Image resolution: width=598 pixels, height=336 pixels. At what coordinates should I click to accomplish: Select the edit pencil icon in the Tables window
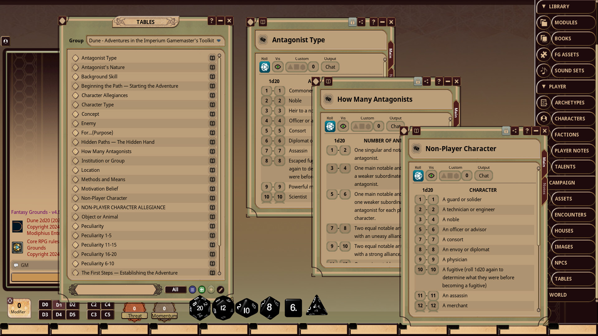coord(221,290)
